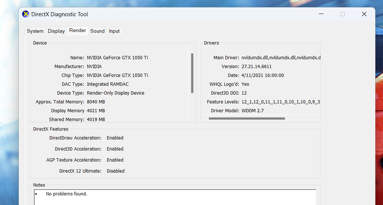
Task: Select the Render tab
Action: click(77, 31)
